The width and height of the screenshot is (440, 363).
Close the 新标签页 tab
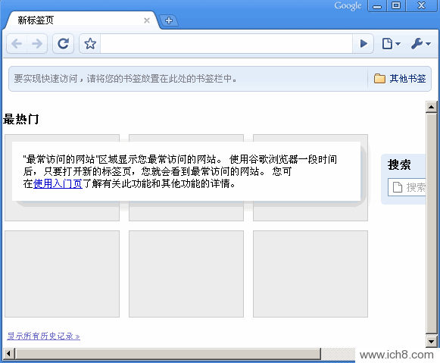tap(146, 20)
